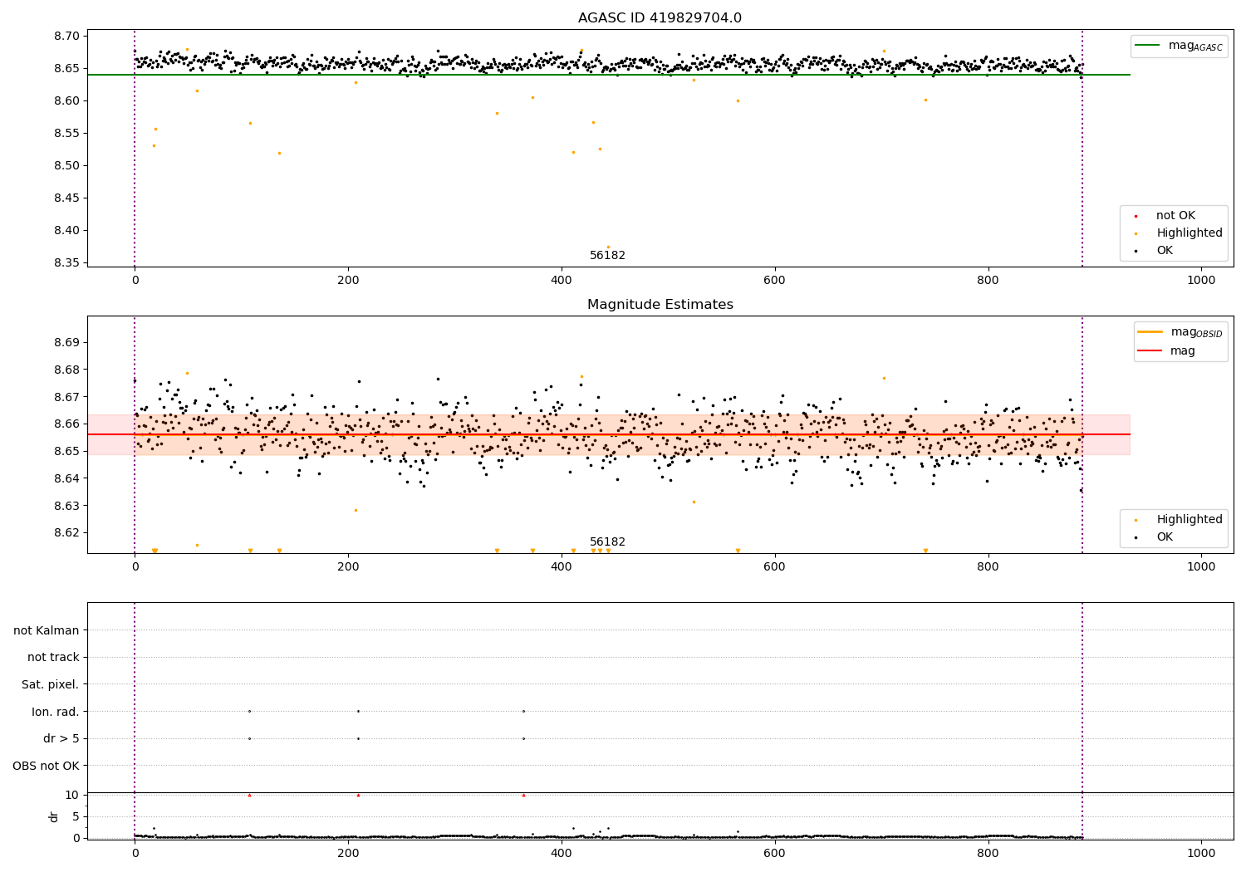Click tick label '10' on the dr axis
The height and width of the screenshot is (872, 1246).
click(x=72, y=796)
